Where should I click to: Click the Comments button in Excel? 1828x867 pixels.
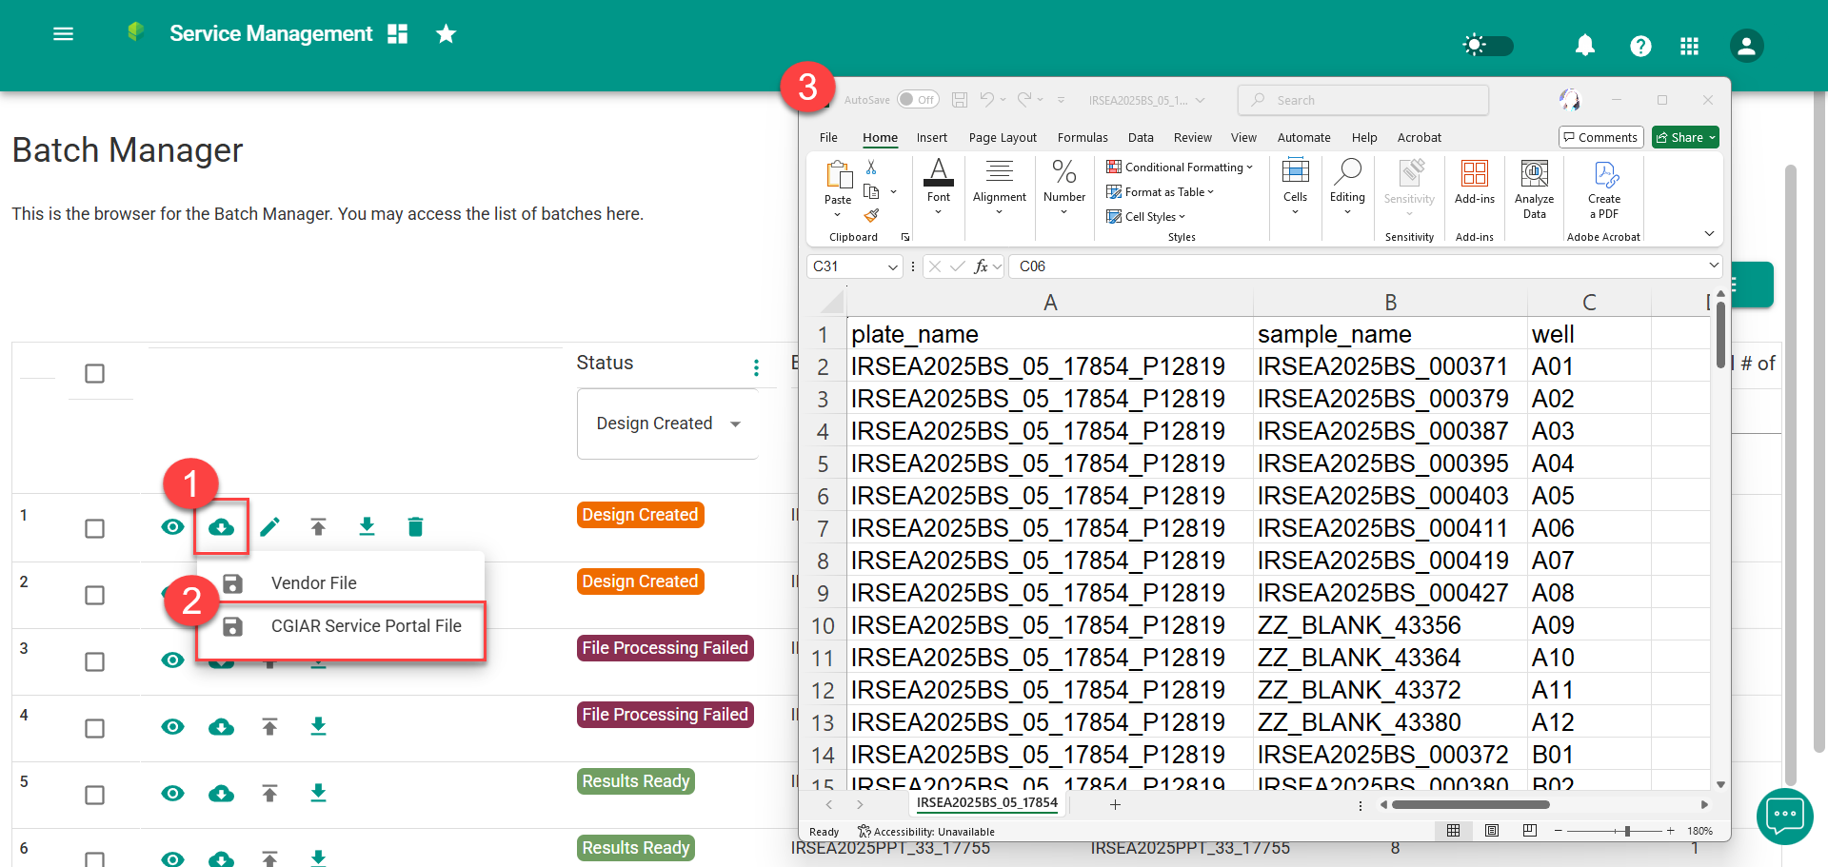pyautogui.click(x=1600, y=137)
